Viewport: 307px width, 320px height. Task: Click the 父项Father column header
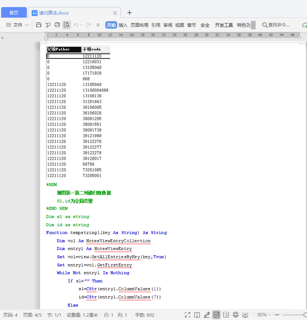pos(64,49)
